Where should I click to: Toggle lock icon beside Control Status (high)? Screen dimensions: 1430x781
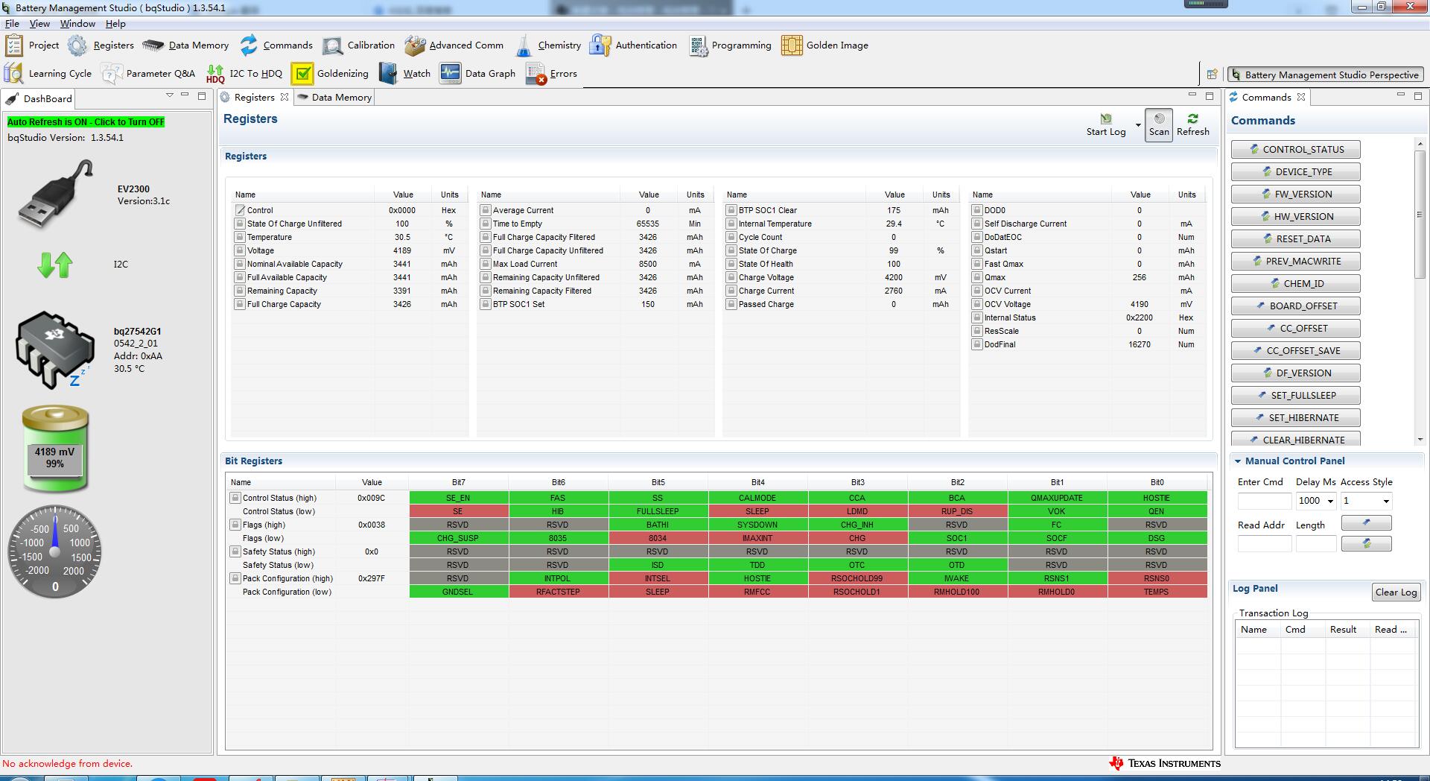(235, 498)
